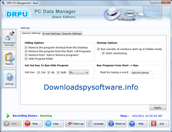Screen dimensions: 172x132
Task: Open the Reports sidebar panel
Action: pos(9,59)
